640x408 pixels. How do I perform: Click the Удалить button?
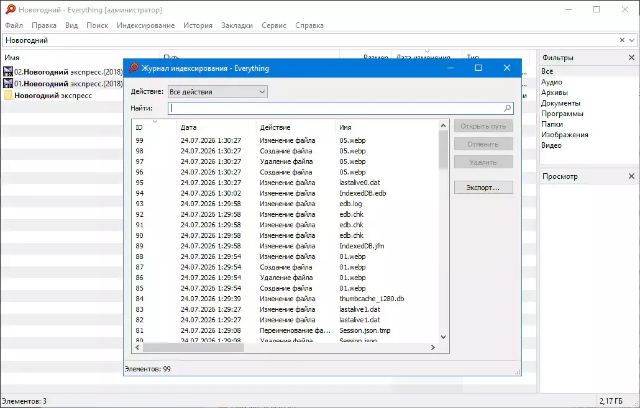pos(483,162)
